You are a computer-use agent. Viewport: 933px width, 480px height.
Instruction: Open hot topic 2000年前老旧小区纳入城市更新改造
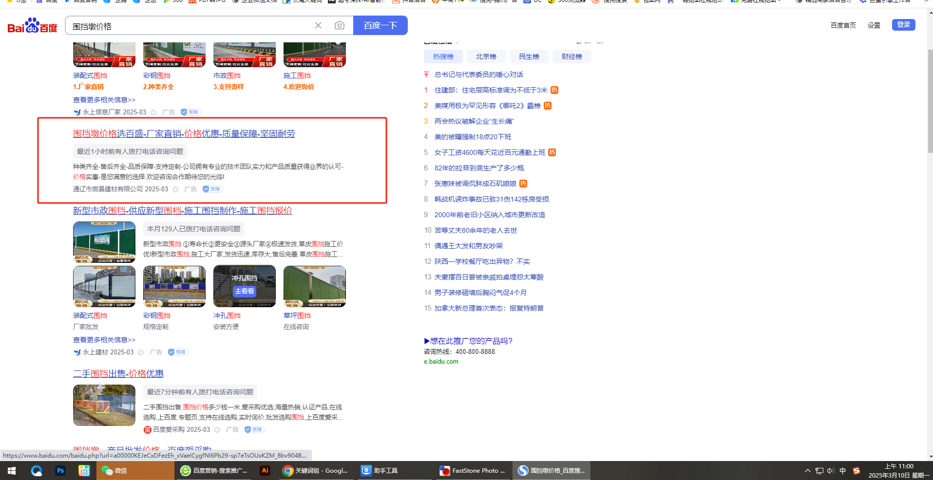point(490,215)
